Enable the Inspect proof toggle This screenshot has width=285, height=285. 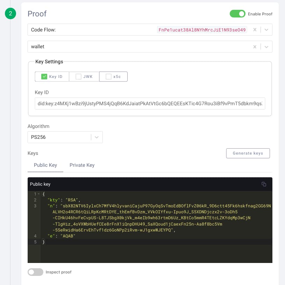click(x=35, y=272)
